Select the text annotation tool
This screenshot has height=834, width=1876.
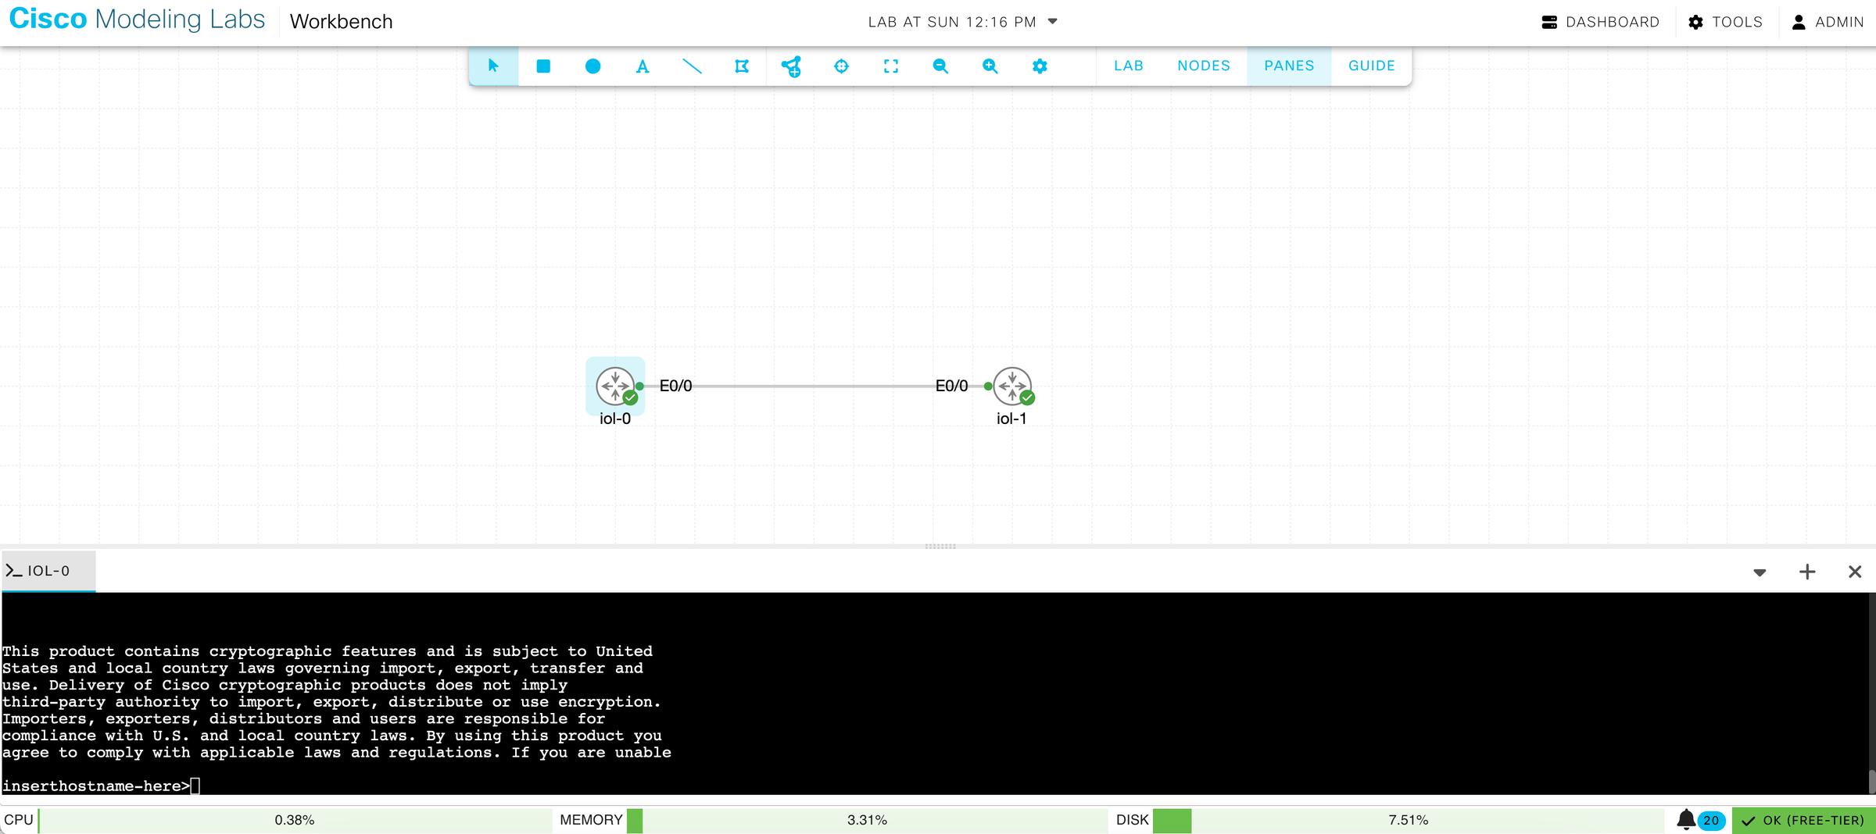click(x=642, y=66)
